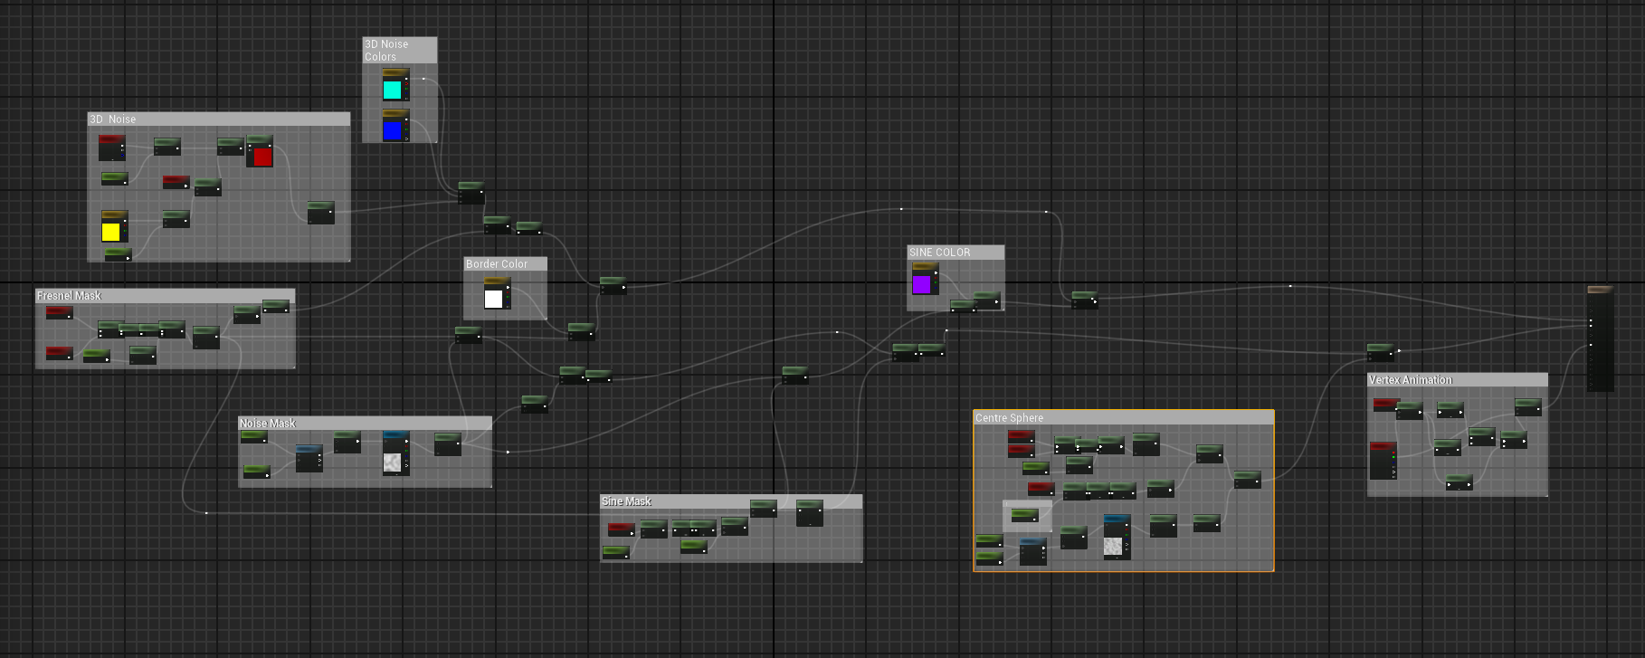This screenshot has height=658, width=1645.
Task: Click the texture sample thumbnail in Noise Mask
Action: click(x=393, y=462)
